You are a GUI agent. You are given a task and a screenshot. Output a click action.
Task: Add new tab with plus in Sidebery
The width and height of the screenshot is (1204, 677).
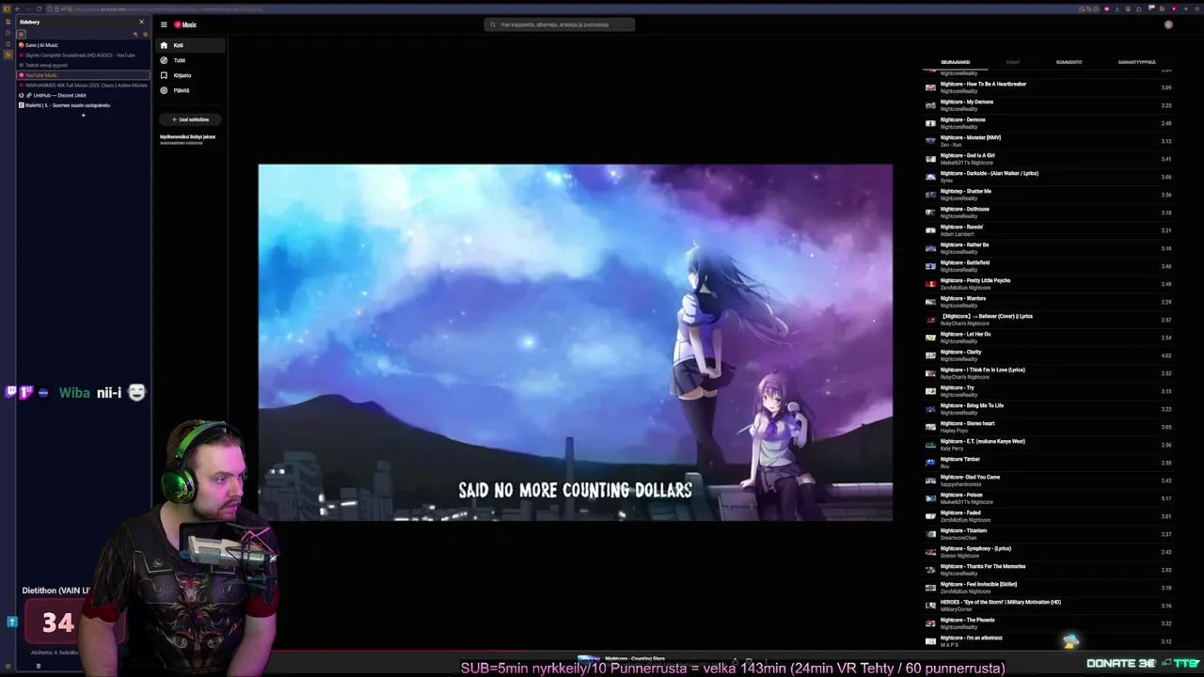click(x=83, y=116)
